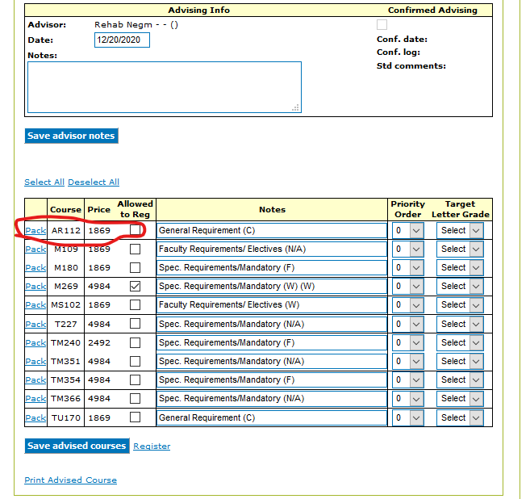The image size is (530, 499).
Task: Click the advising Date field
Action: [x=122, y=40]
